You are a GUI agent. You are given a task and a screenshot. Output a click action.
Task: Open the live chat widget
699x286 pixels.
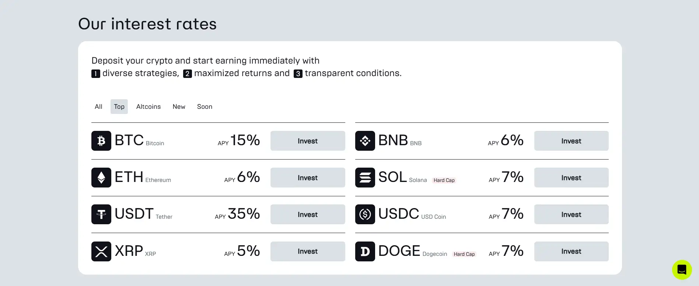682,270
